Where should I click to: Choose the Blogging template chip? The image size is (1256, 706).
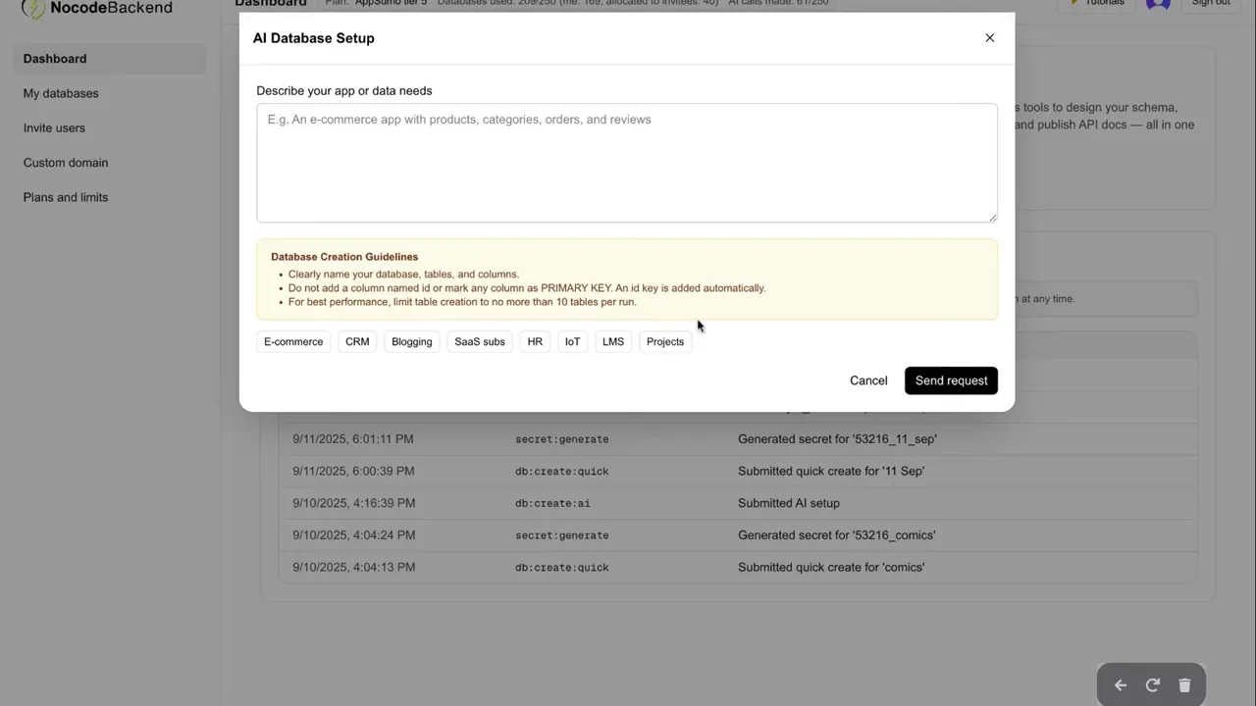tap(411, 342)
